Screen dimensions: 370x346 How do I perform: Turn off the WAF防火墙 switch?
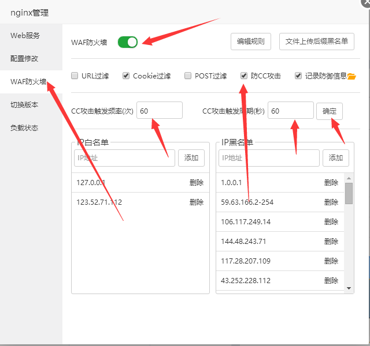tap(128, 42)
